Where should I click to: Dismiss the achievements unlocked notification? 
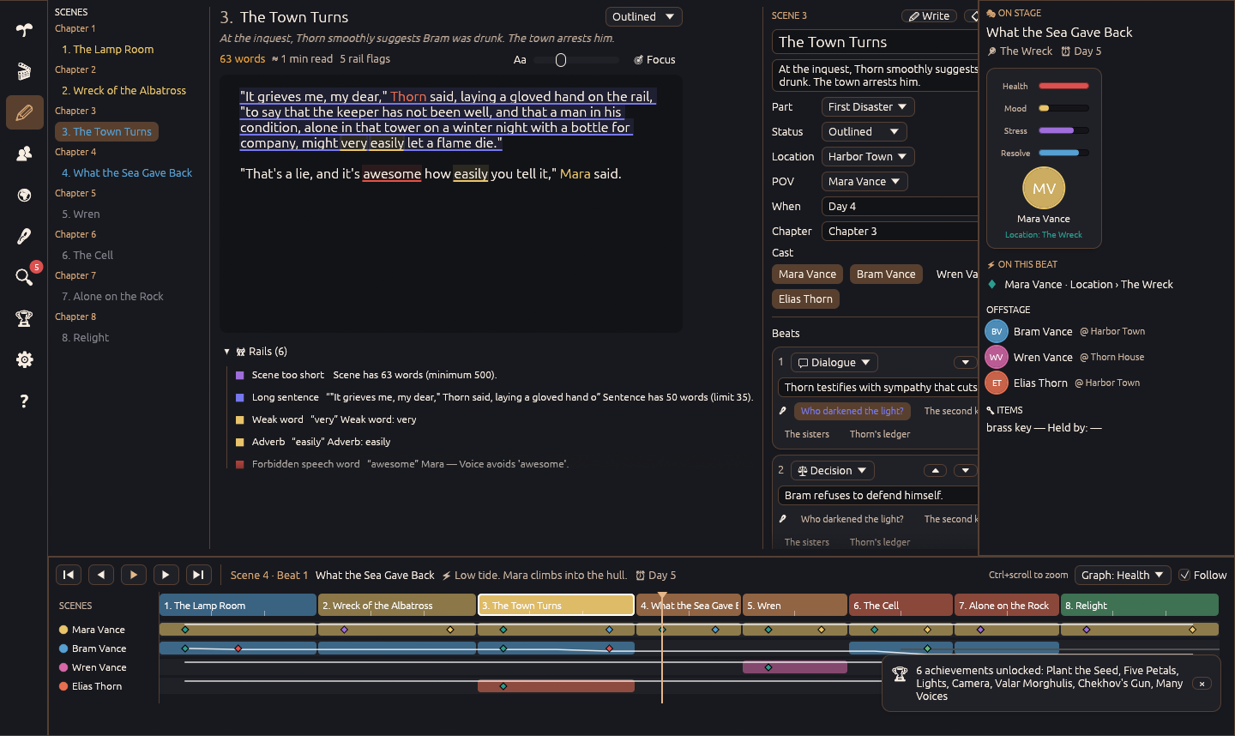(x=1202, y=684)
